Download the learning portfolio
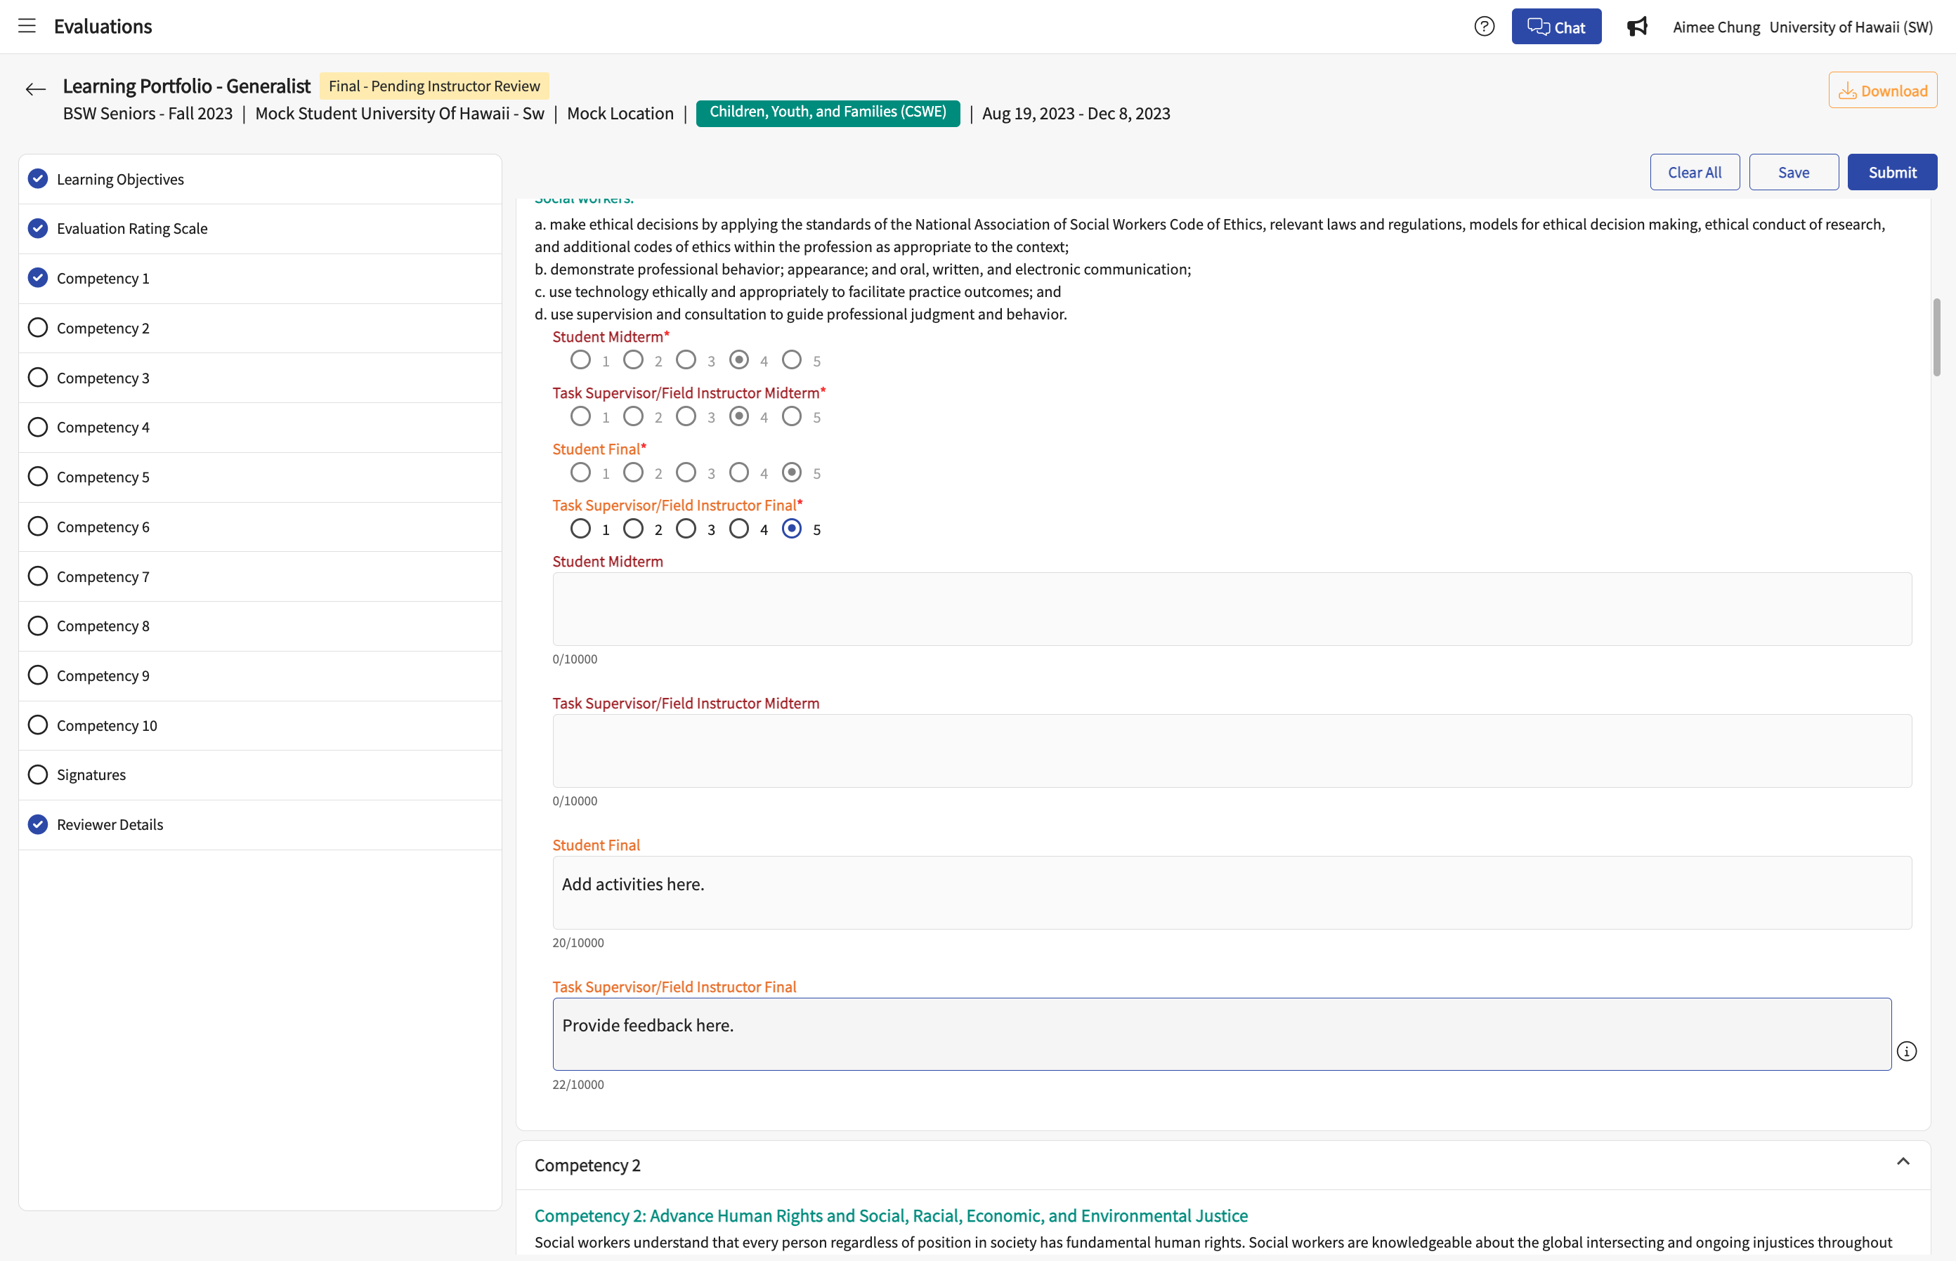This screenshot has width=1956, height=1261. click(x=1882, y=90)
